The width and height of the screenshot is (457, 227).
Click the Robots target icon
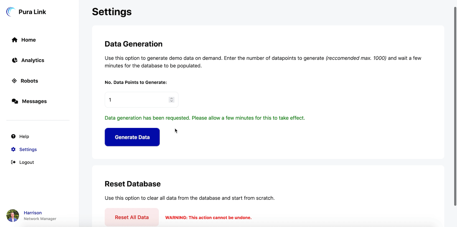14,81
